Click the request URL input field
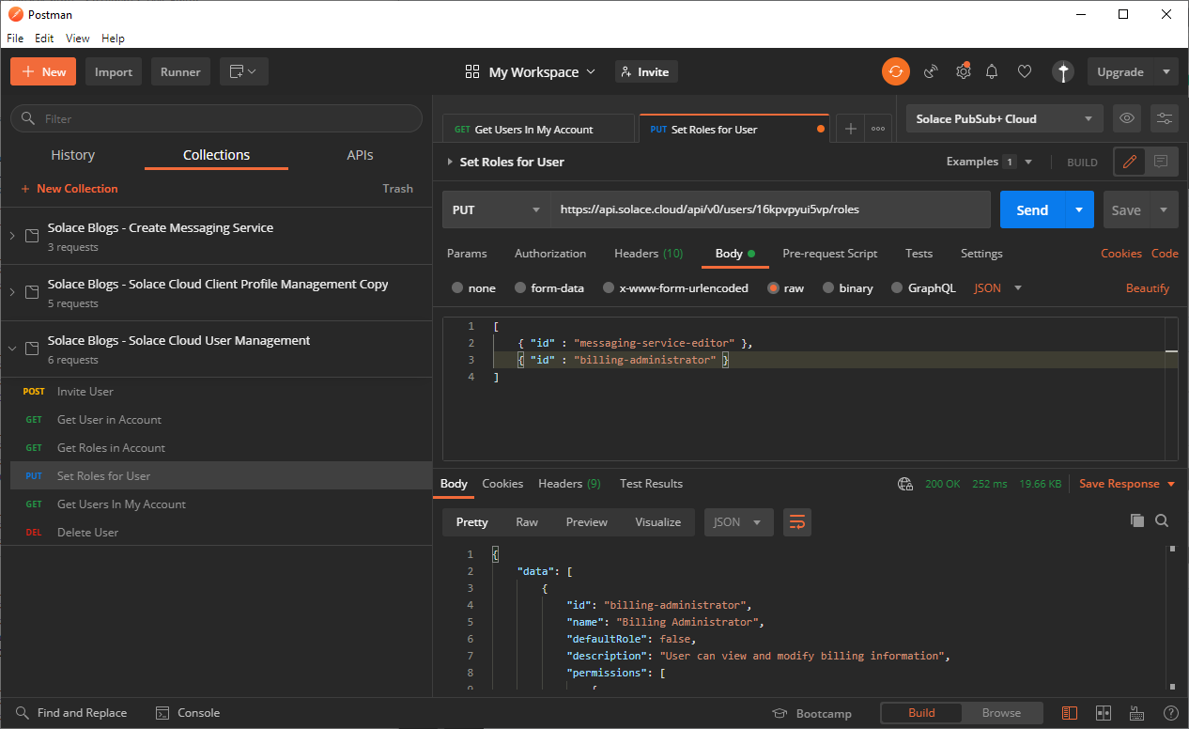1189x729 pixels. point(770,209)
